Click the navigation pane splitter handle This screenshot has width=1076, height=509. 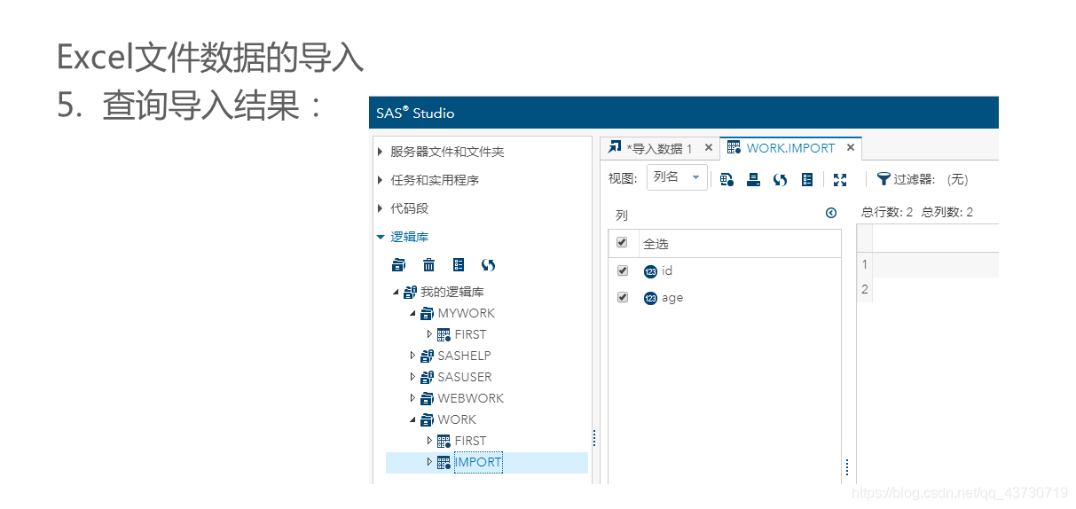[594, 438]
